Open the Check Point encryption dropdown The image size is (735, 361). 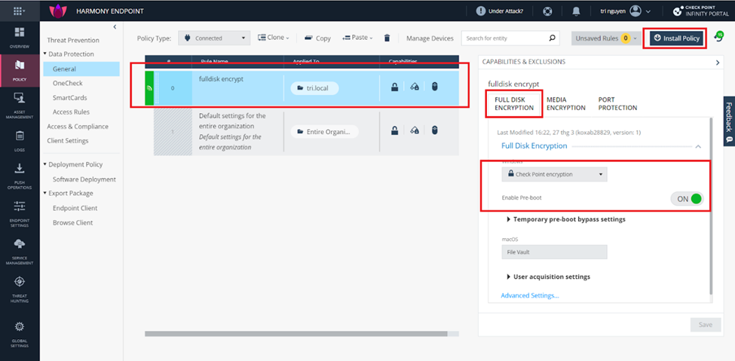tap(554, 174)
